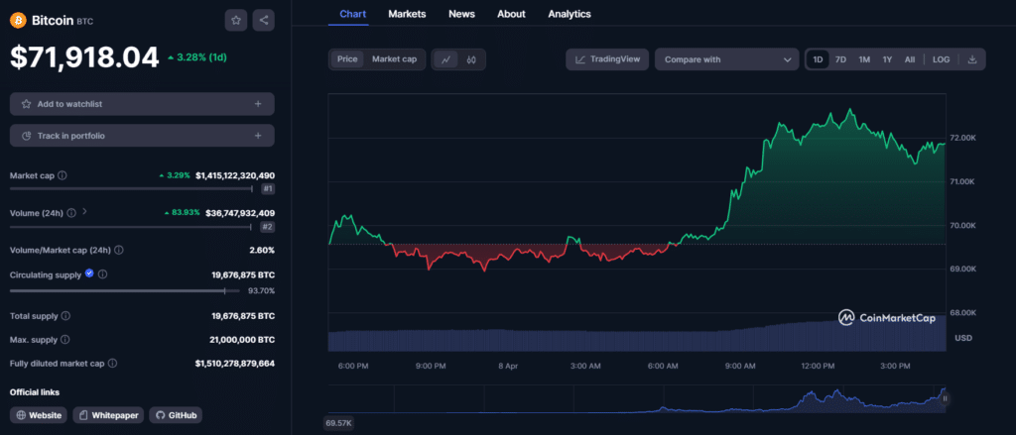Click the Circulating supply 93.70% progress bar

(126, 291)
